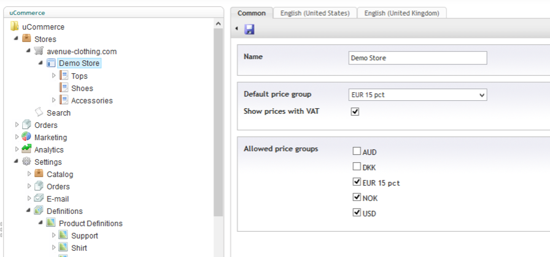Collapse the avenue-clothing.com node arrow

(29, 51)
